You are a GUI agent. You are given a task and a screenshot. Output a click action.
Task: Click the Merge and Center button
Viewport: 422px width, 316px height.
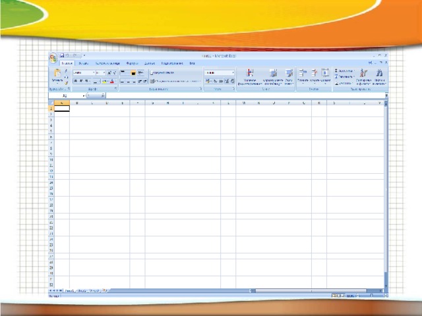pyautogui.click(x=174, y=81)
